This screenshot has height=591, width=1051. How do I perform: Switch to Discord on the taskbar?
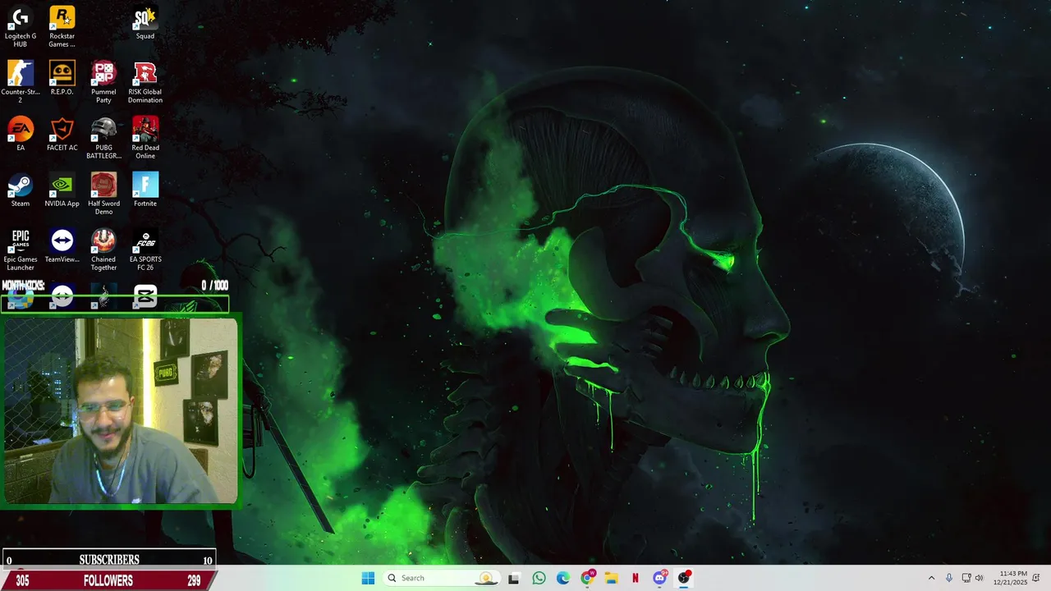tap(659, 578)
